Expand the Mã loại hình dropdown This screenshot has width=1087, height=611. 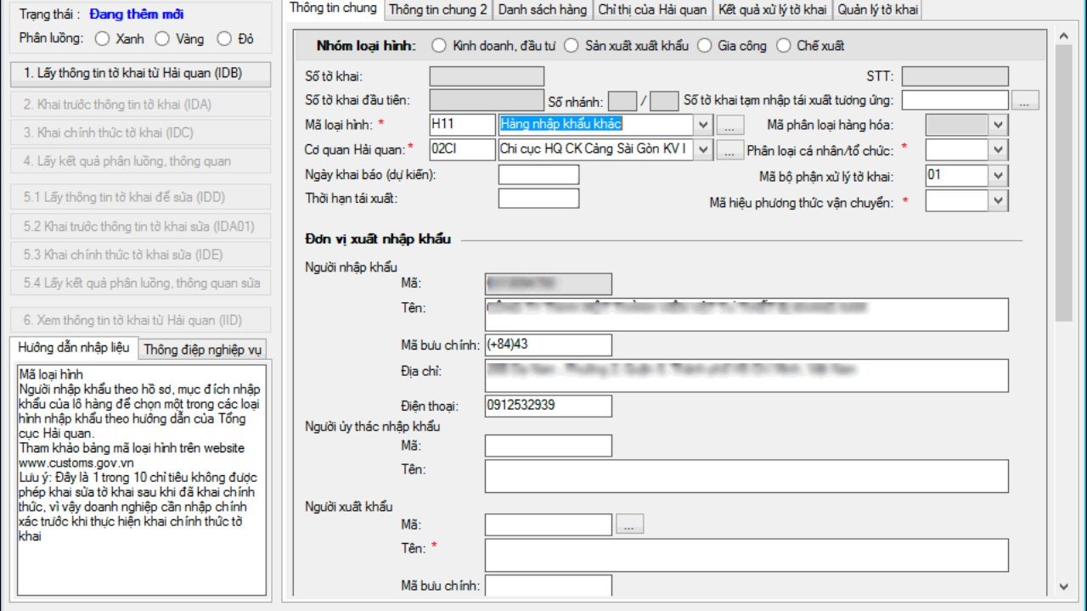pyautogui.click(x=703, y=125)
